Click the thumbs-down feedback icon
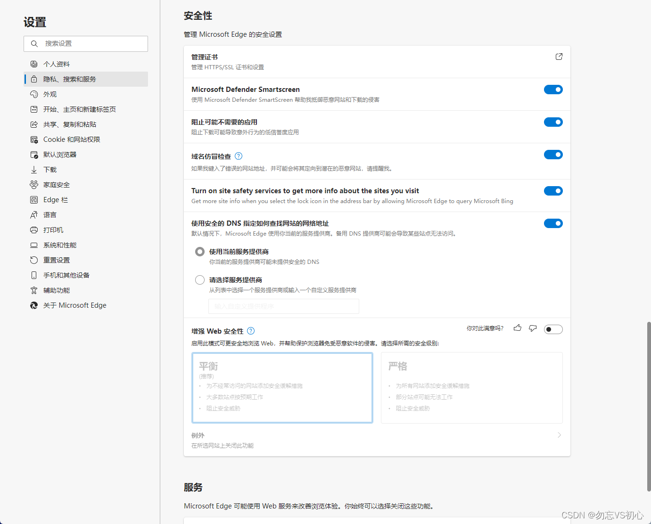Image resolution: width=651 pixels, height=524 pixels. coord(533,328)
